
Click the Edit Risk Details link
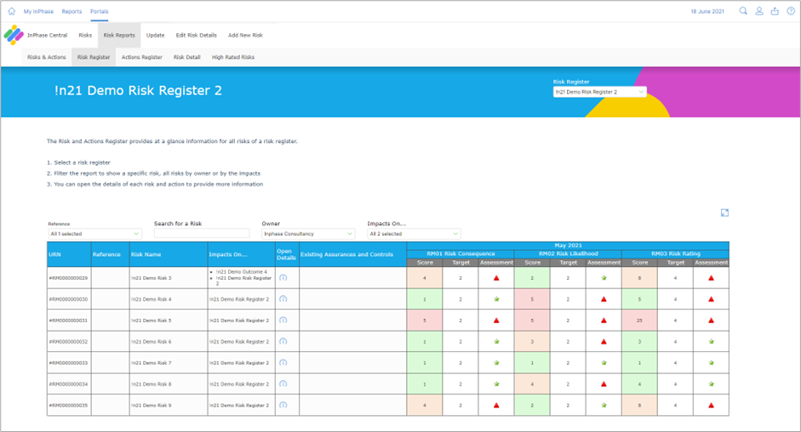pos(196,35)
